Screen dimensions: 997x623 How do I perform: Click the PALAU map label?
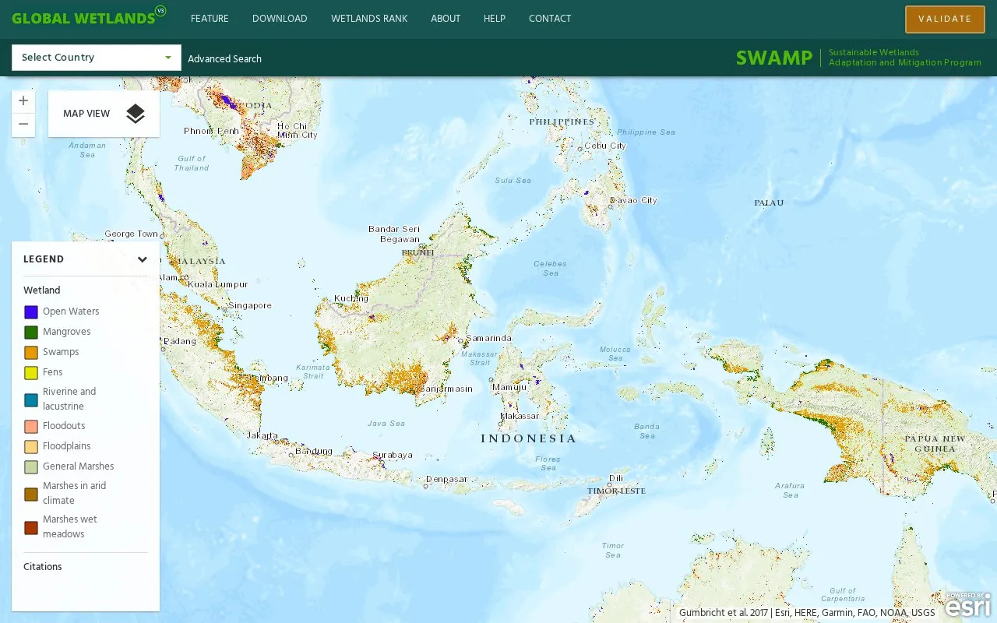click(769, 202)
